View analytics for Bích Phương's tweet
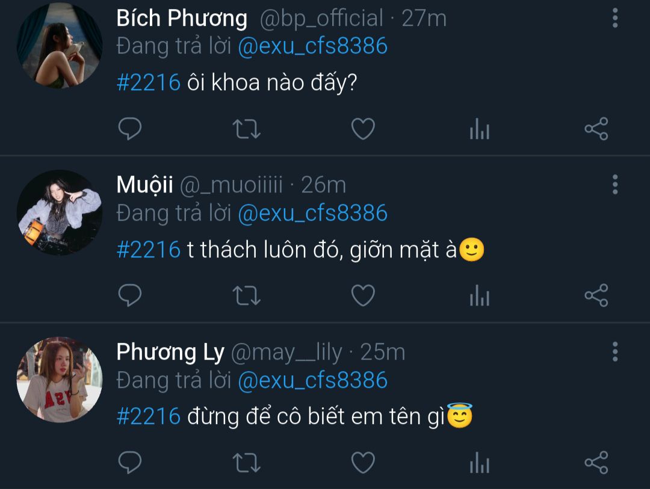This screenshot has width=650, height=489. pyautogui.click(x=479, y=129)
